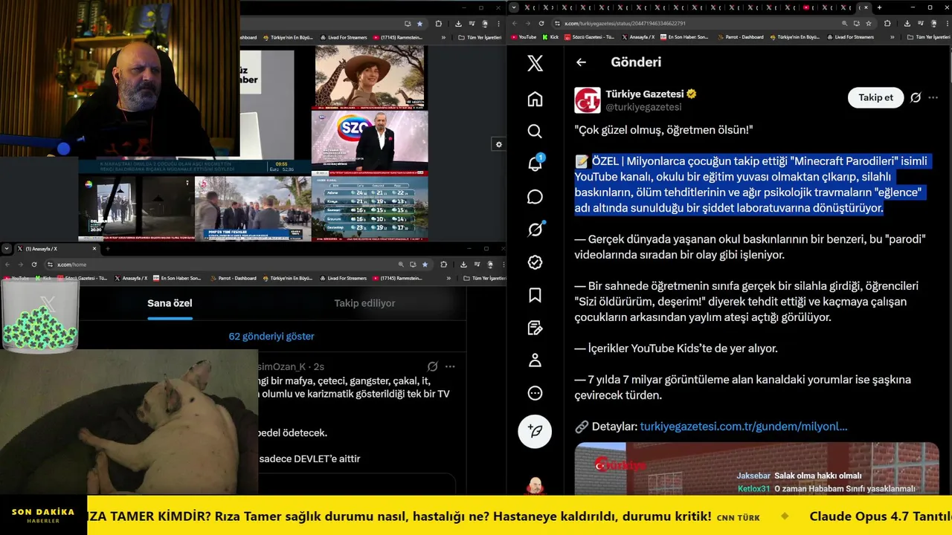Open Chrome menu in top-left browser
Image resolution: width=952 pixels, height=535 pixels.
click(498, 24)
